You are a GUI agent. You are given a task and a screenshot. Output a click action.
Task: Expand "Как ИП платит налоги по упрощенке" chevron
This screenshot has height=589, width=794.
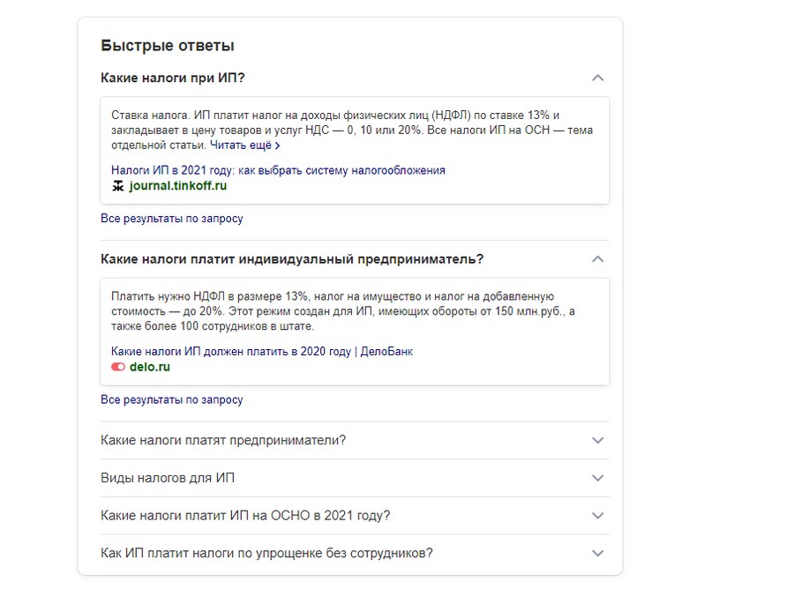(x=598, y=554)
